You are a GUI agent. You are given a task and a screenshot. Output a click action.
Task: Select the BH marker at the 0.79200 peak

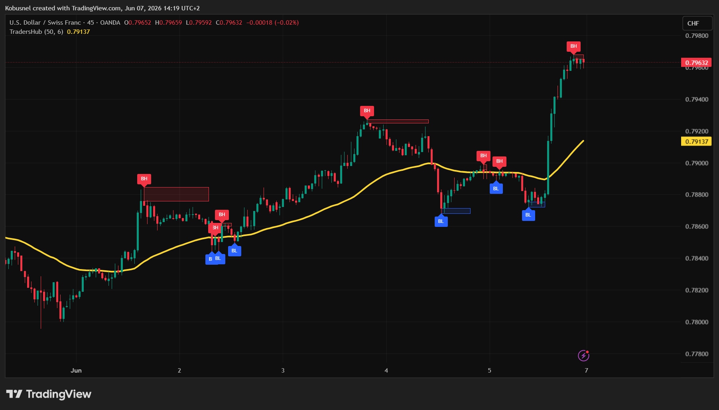[x=367, y=111]
